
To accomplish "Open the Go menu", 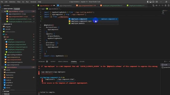I will pyautogui.click(x=23, y=2).
